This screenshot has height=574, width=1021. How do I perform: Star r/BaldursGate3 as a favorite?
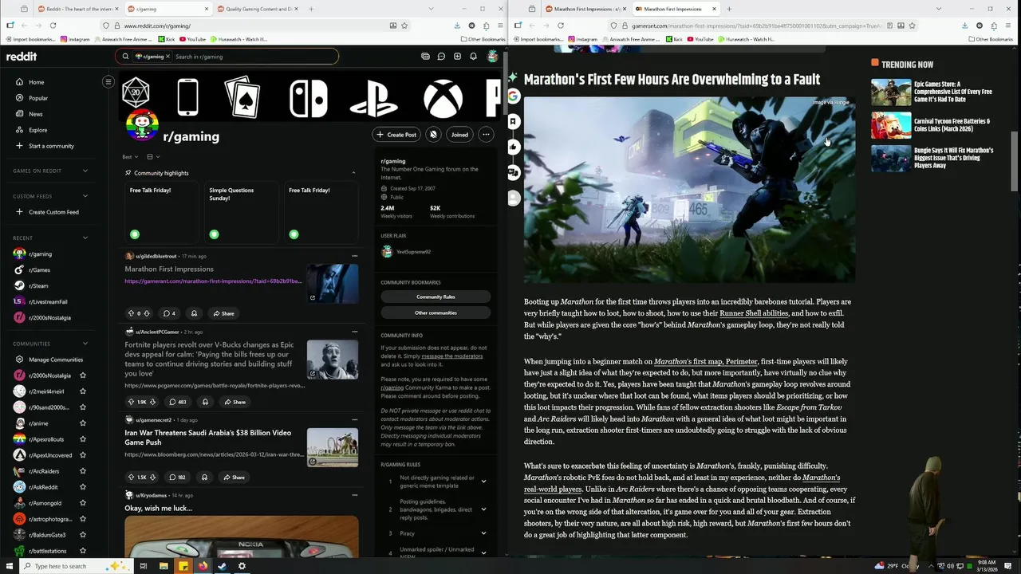(83, 535)
